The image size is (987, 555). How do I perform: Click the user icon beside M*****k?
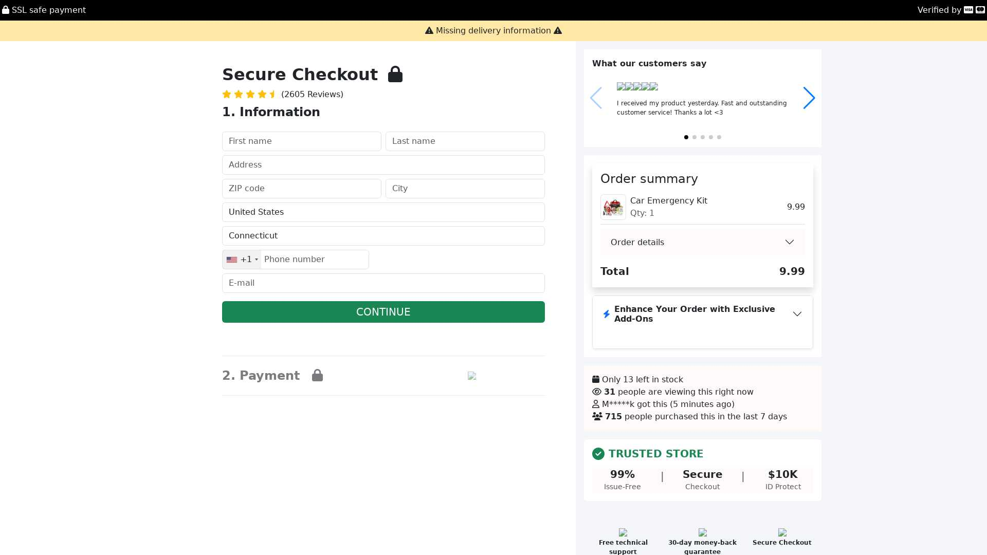(x=596, y=404)
